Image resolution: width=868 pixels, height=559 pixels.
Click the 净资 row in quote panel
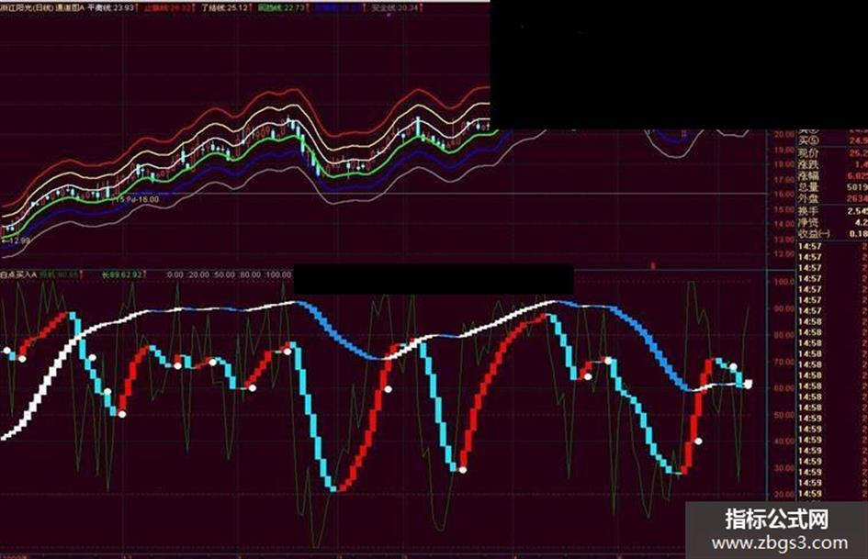(832, 222)
